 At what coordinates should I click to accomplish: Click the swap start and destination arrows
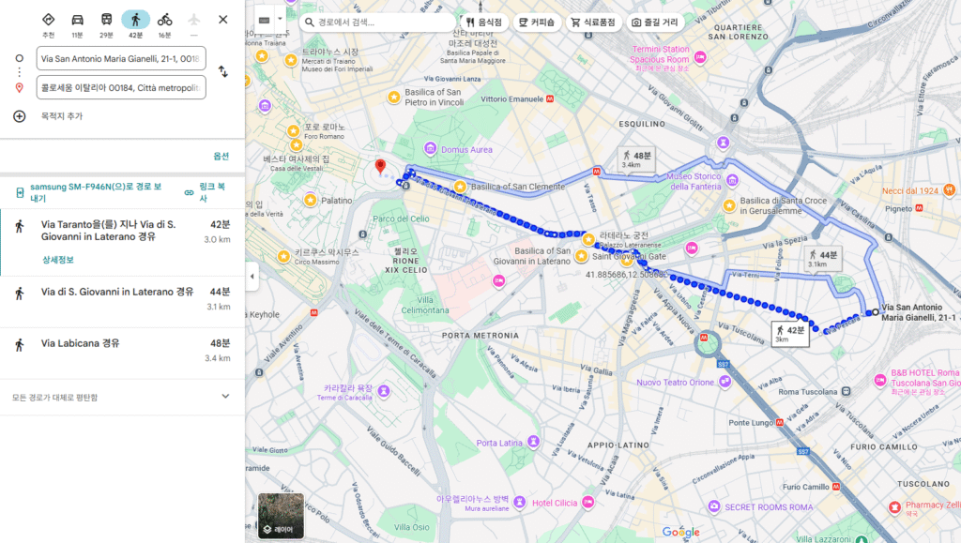[x=223, y=71]
